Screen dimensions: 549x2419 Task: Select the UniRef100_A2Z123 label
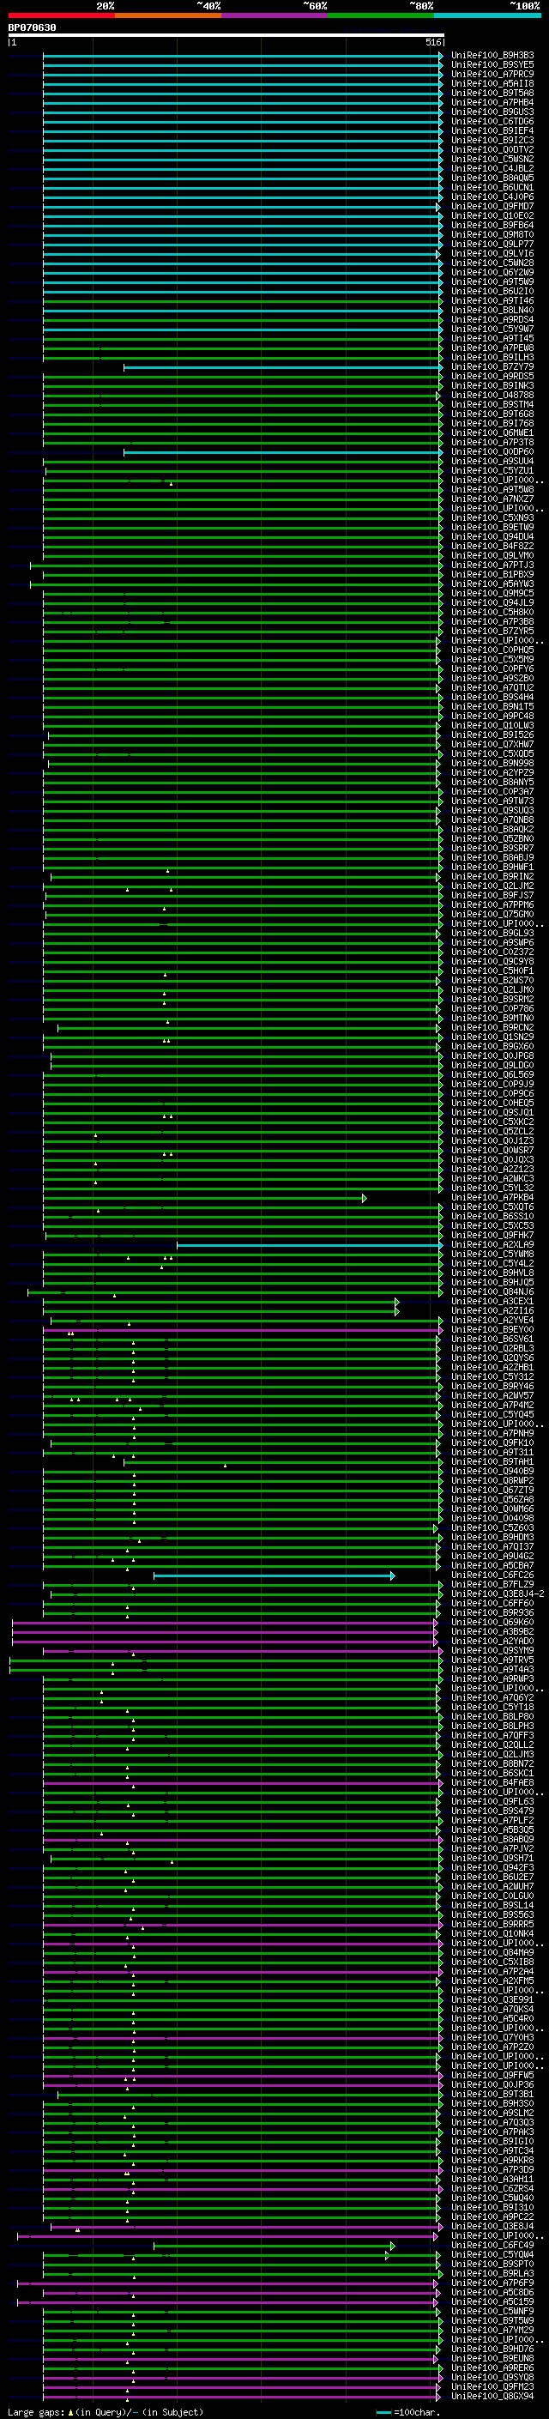coord(492,1169)
